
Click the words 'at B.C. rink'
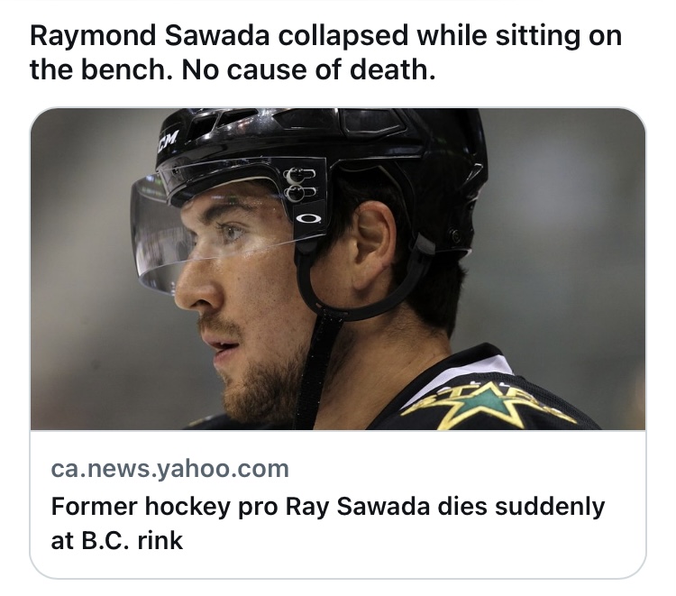pos(117,541)
